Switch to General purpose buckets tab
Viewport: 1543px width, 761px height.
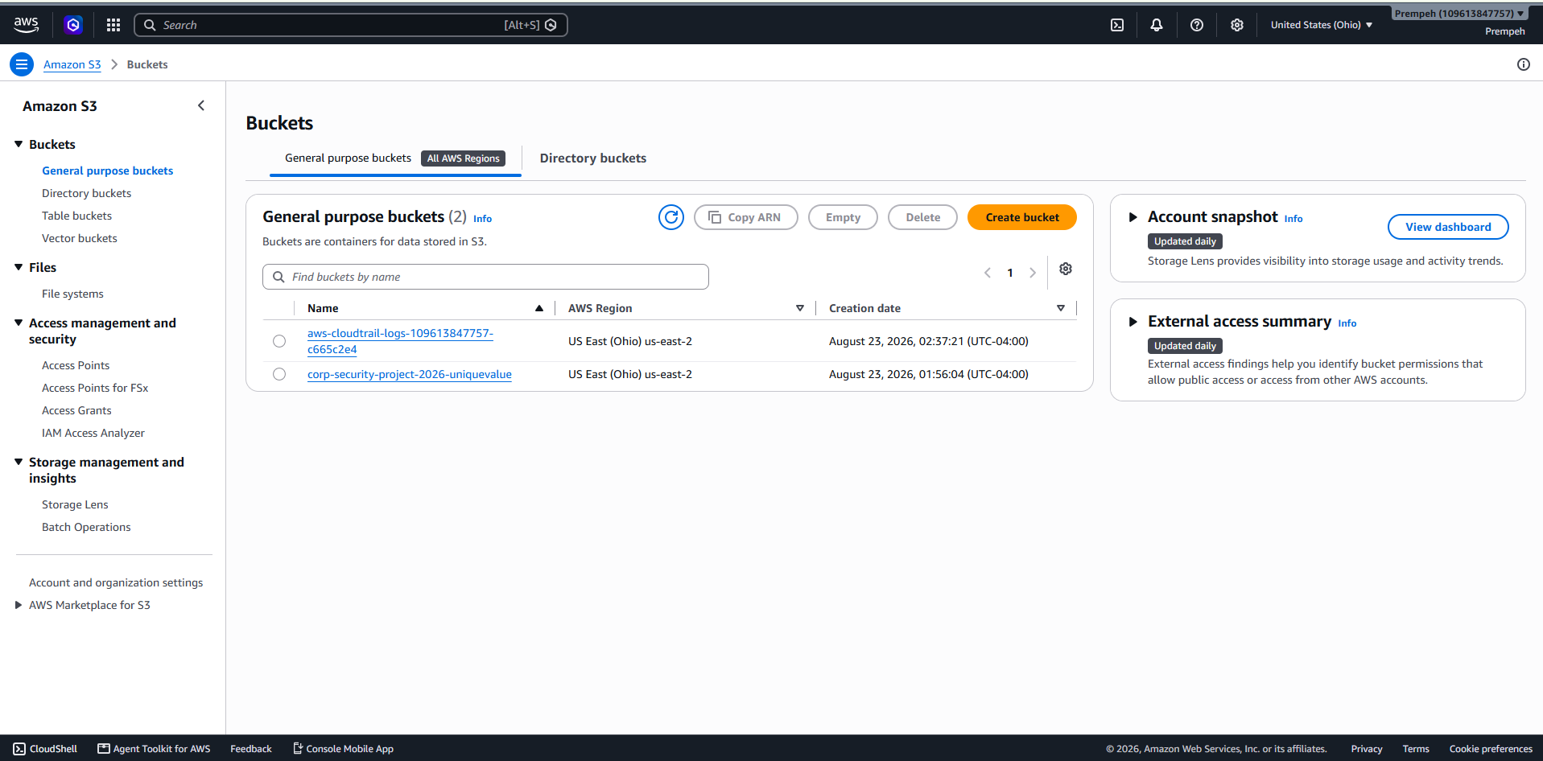(395, 158)
